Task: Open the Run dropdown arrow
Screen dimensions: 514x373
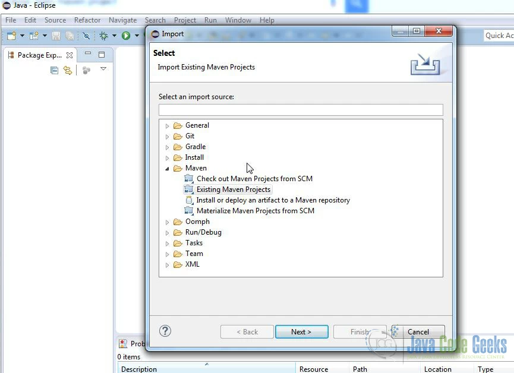Action: click(x=137, y=36)
